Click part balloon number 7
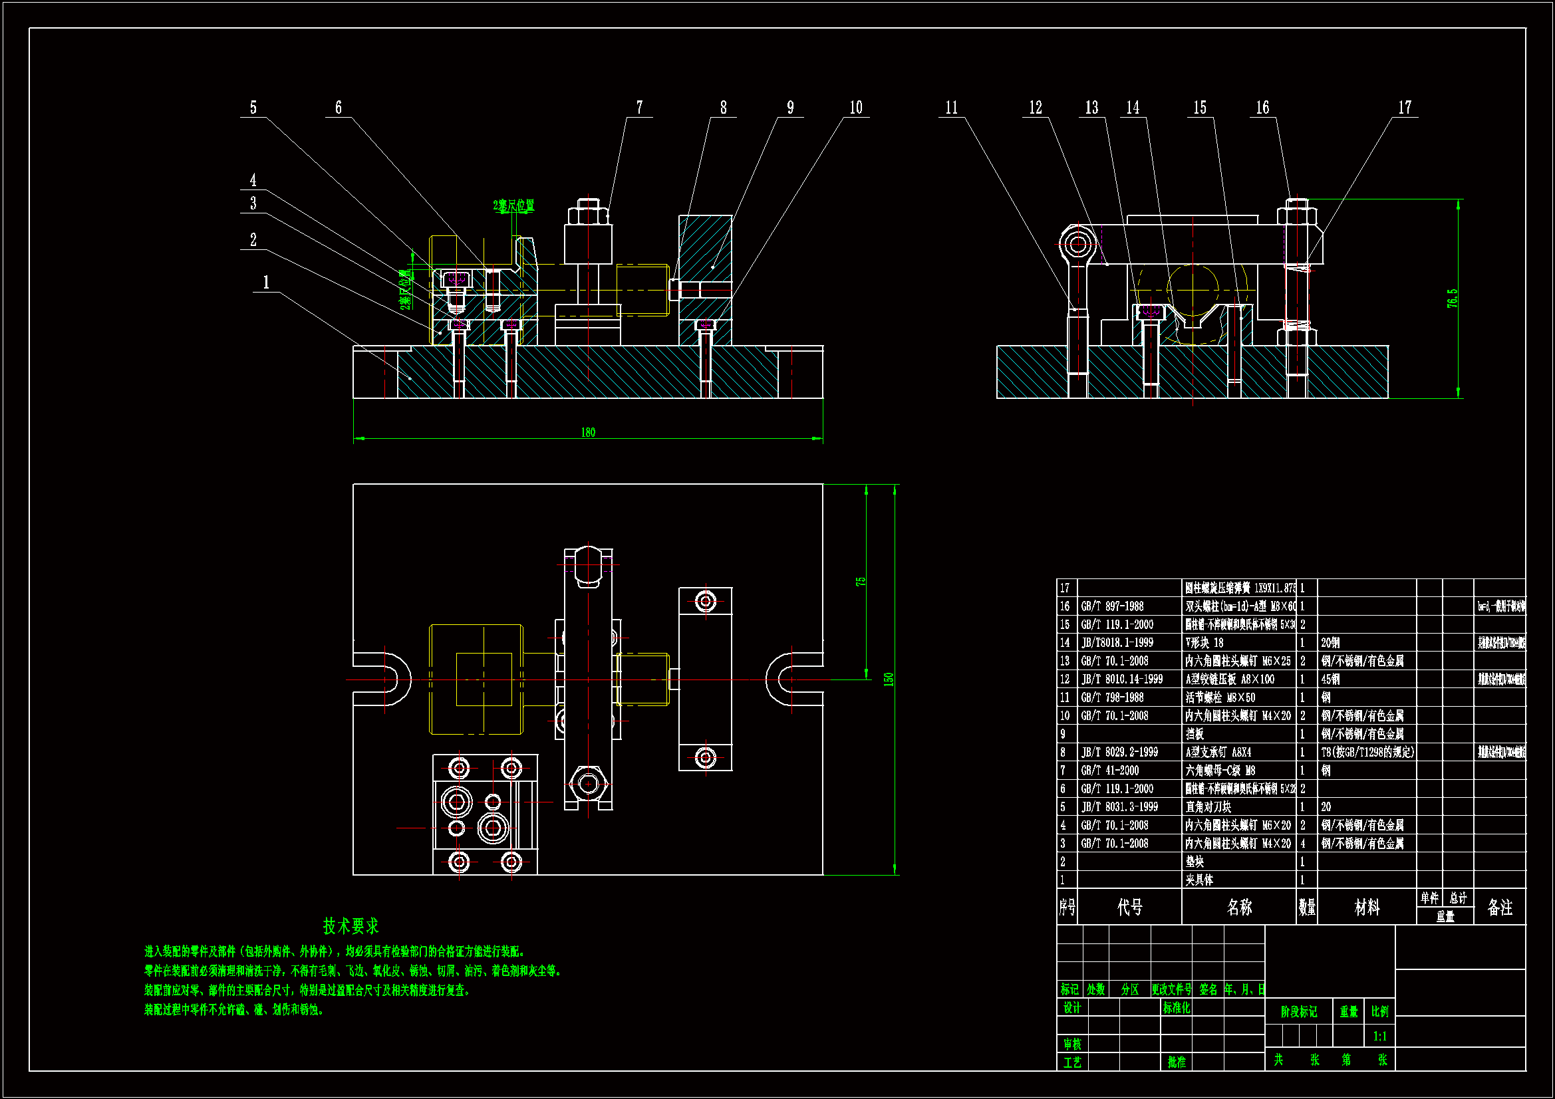Image resolution: width=1555 pixels, height=1099 pixels. (x=639, y=108)
